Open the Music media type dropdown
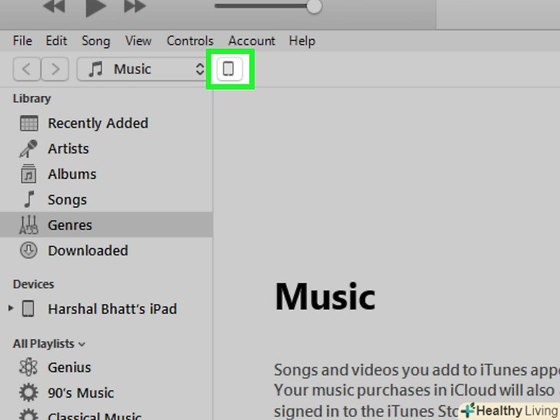The height and width of the screenshot is (420, 560). pyautogui.click(x=142, y=69)
